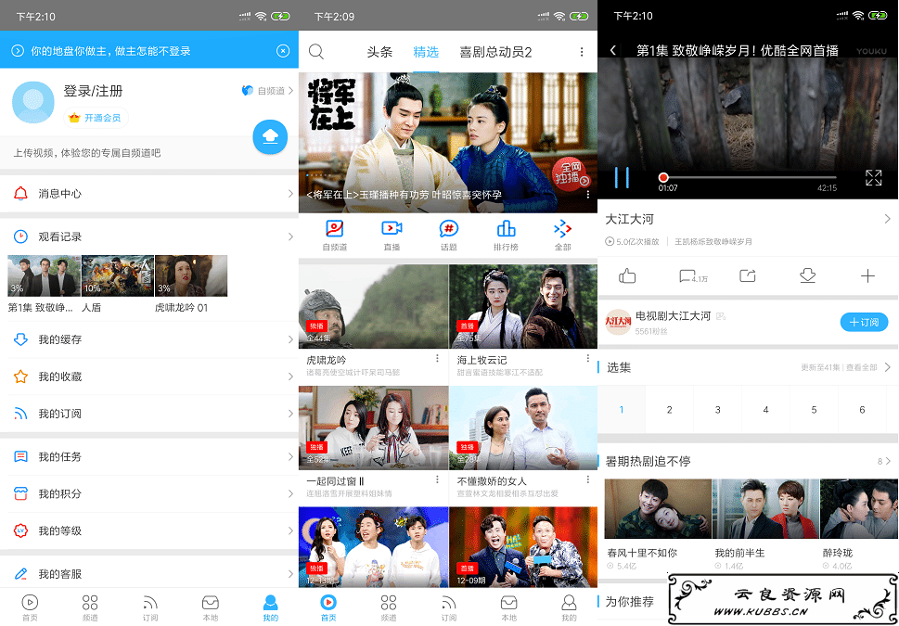Open 我的收藏 favorites row
899x626 pixels.
[x=149, y=377]
